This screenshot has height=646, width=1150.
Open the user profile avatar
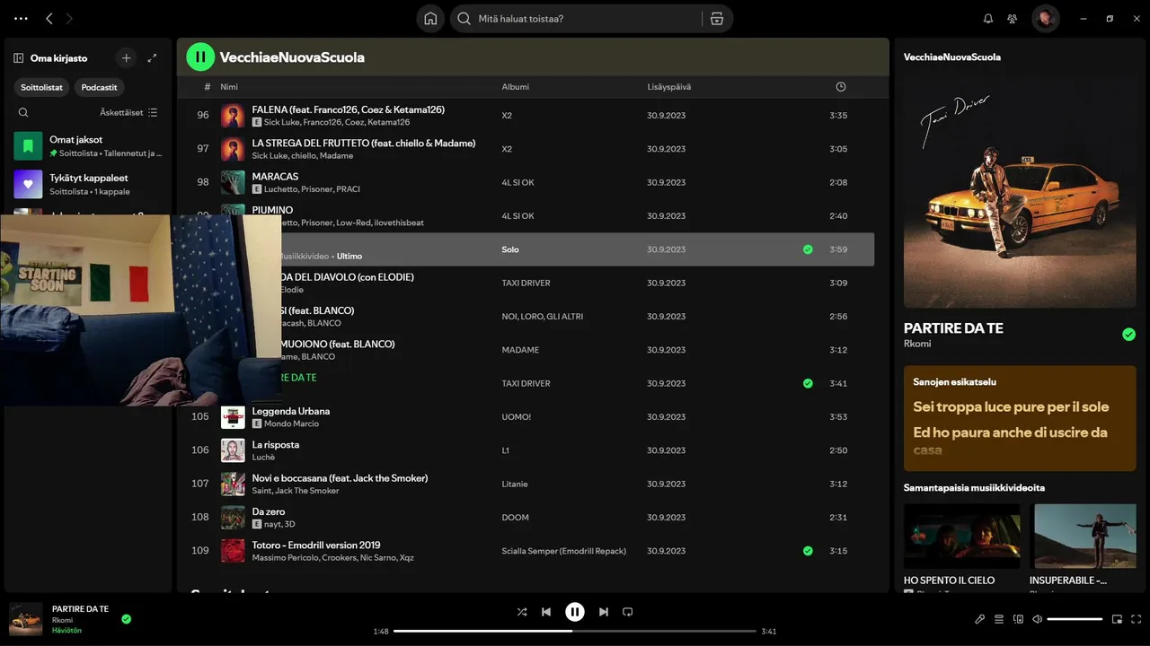point(1045,18)
